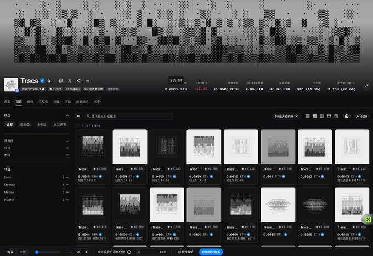373x256 pixels.
Task: Open the 项目 (Items) tab
Action: click(x=19, y=102)
